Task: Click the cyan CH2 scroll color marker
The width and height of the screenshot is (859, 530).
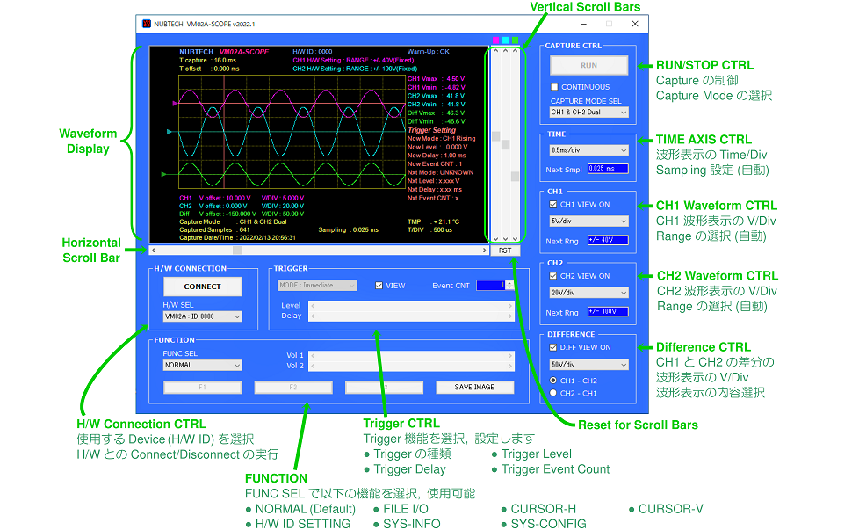Action: (x=505, y=40)
